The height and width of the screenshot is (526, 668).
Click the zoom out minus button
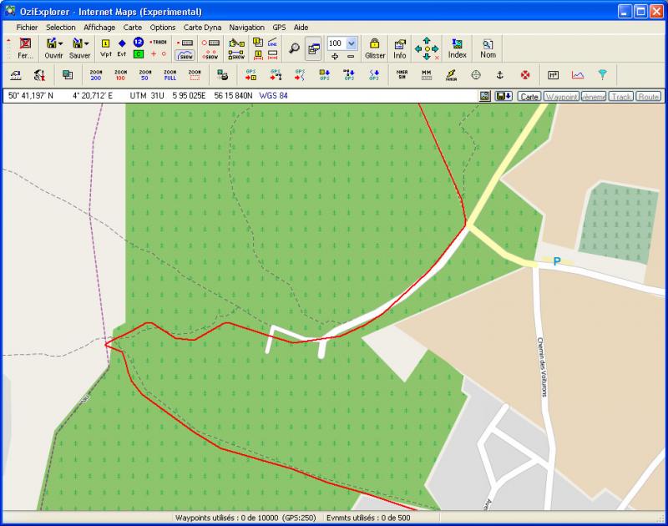pyautogui.click(x=351, y=56)
